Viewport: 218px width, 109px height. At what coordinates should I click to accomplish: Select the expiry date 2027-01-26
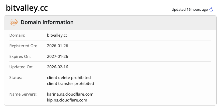tap(57, 57)
